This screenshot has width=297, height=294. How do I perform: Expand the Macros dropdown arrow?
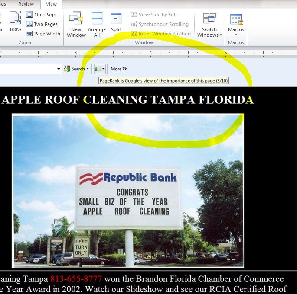click(236, 35)
